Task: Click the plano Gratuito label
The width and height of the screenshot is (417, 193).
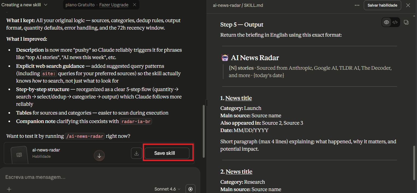Action: tap(80, 5)
